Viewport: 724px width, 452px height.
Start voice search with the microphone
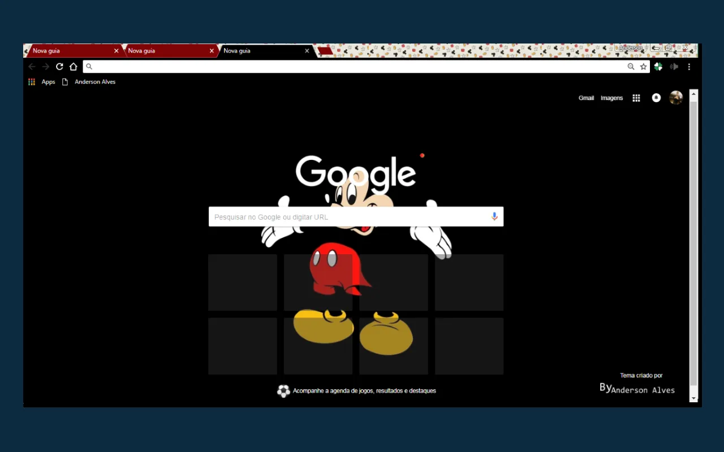pyautogui.click(x=494, y=216)
